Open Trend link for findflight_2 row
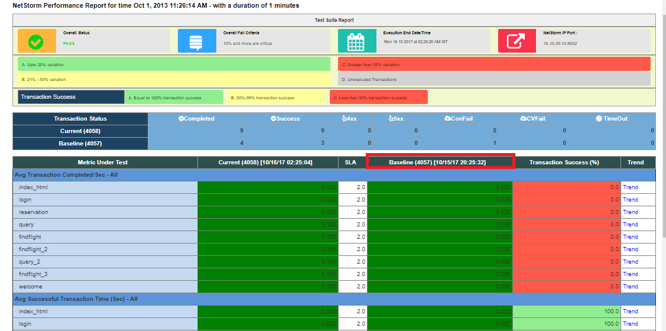This screenshot has height=331, width=666. click(x=631, y=249)
